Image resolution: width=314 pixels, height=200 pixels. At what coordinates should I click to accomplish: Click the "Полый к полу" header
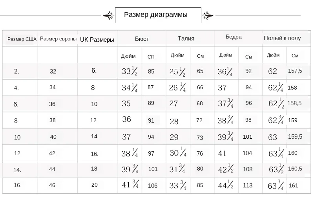tap(282, 38)
